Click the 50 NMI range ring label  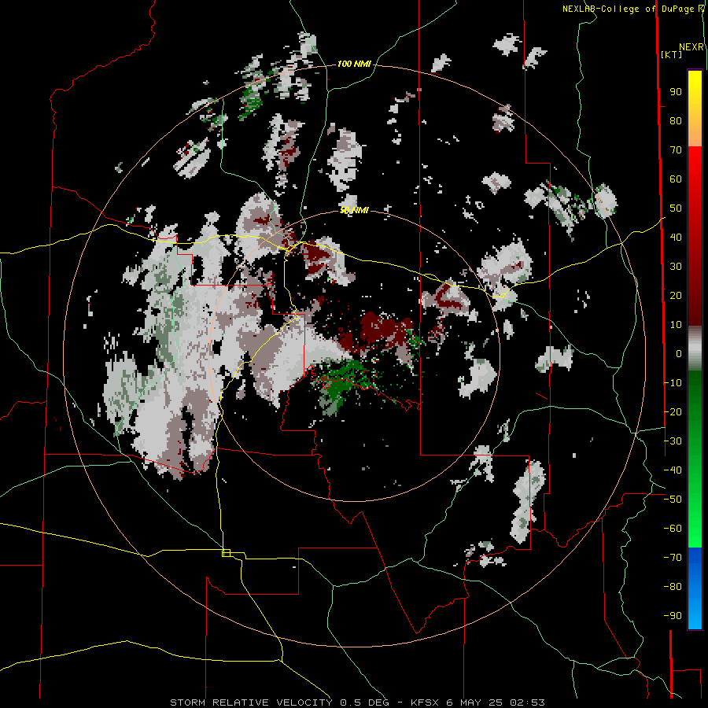[x=355, y=210]
